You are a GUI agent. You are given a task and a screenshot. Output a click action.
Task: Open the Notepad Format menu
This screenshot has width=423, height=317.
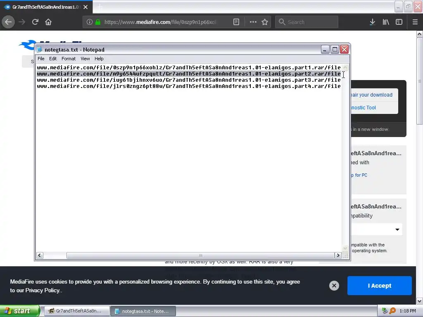(69, 59)
